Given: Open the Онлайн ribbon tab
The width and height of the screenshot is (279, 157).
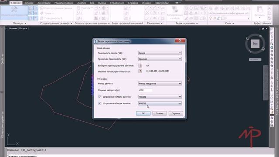Looking at the screenshot, I should (146, 3).
